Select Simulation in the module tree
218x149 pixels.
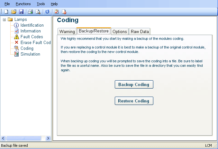coord(30,54)
